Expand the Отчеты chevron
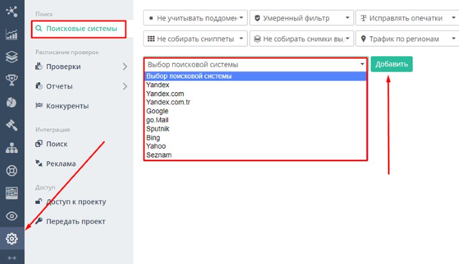This screenshot has width=459, height=264. [125, 86]
